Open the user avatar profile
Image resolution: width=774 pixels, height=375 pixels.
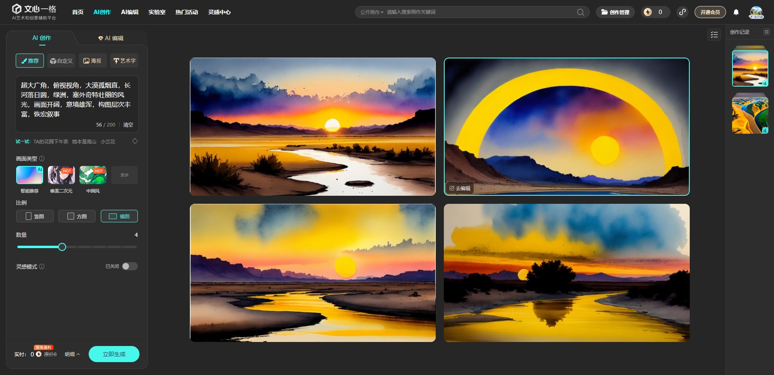pos(756,12)
